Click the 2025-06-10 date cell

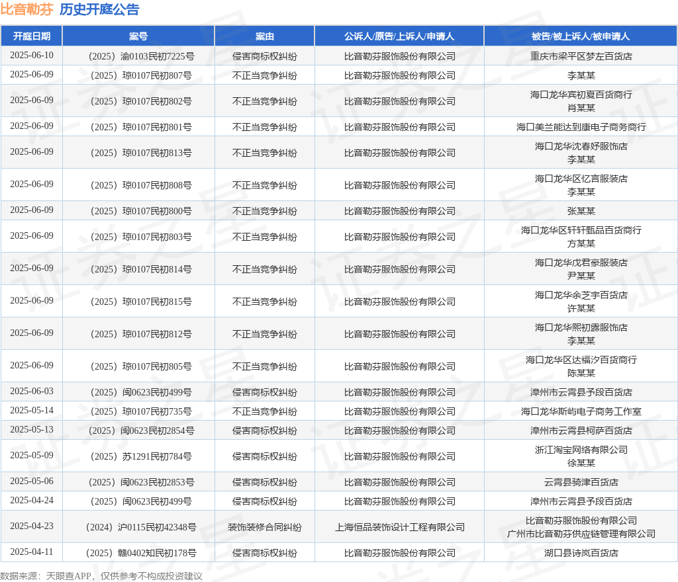pos(32,56)
